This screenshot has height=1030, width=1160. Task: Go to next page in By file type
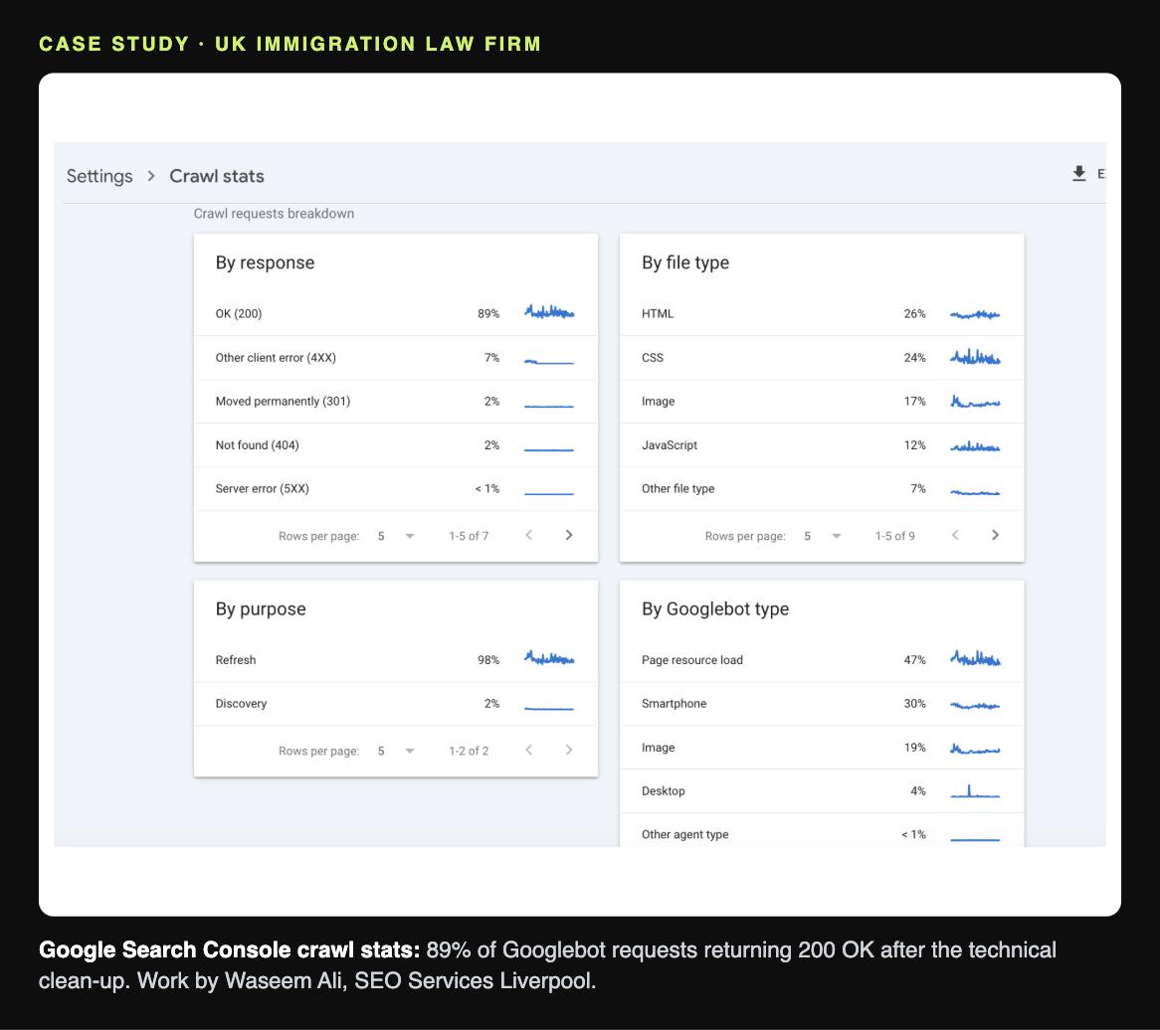pyautogui.click(x=995, y=535)
